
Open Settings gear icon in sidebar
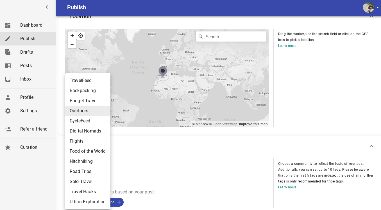[x=8, y=111]
